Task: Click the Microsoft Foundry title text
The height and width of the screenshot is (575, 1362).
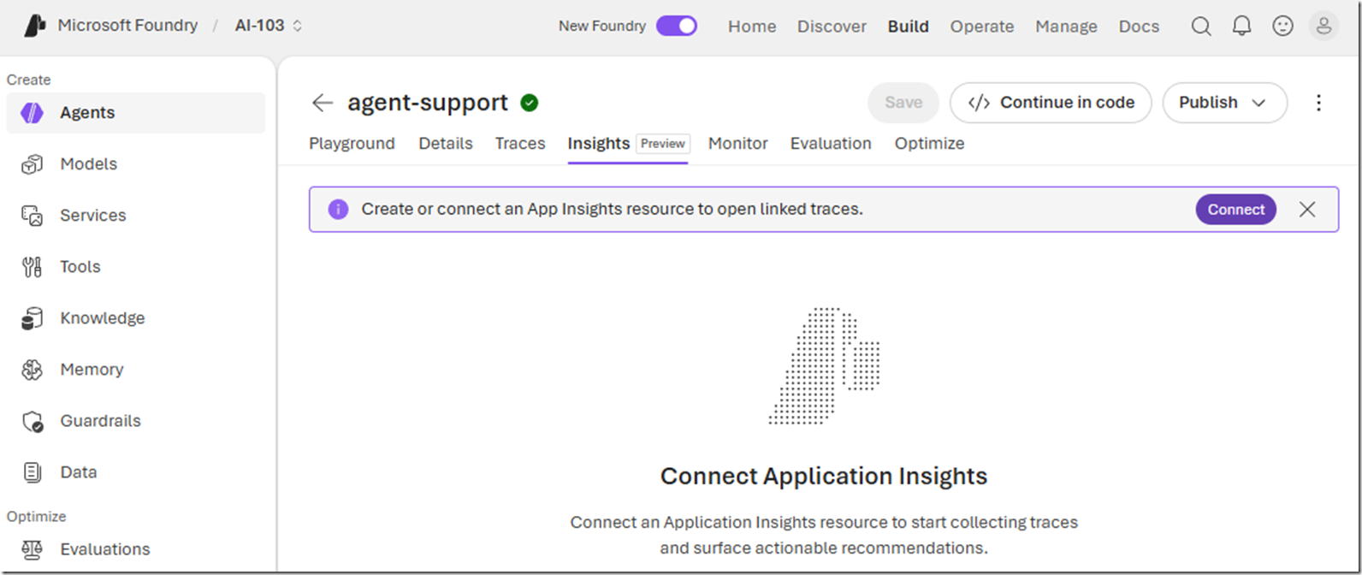Action: point(127,26)
